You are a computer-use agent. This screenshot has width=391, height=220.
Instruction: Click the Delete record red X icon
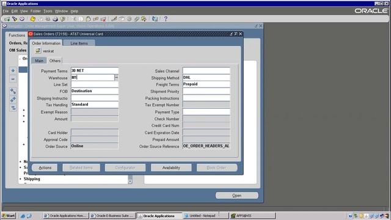(103, 19)
